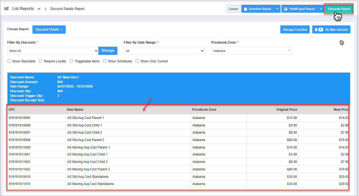Viewport: 359px width, 196px height.
Task: Open the Filter By Discount select box
Action: click(x=53, y=51)
